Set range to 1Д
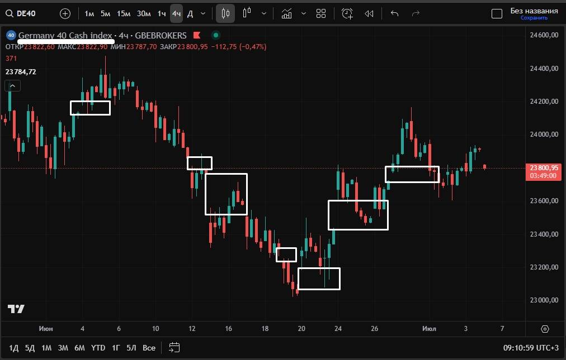The image size is (566, 360). (x=14, y=348)
